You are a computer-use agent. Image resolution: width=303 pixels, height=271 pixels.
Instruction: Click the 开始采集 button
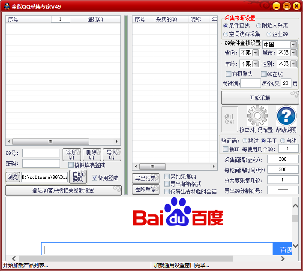point(260,98)
